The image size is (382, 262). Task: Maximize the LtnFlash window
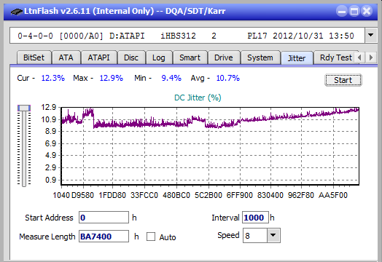tap(354, 11)
